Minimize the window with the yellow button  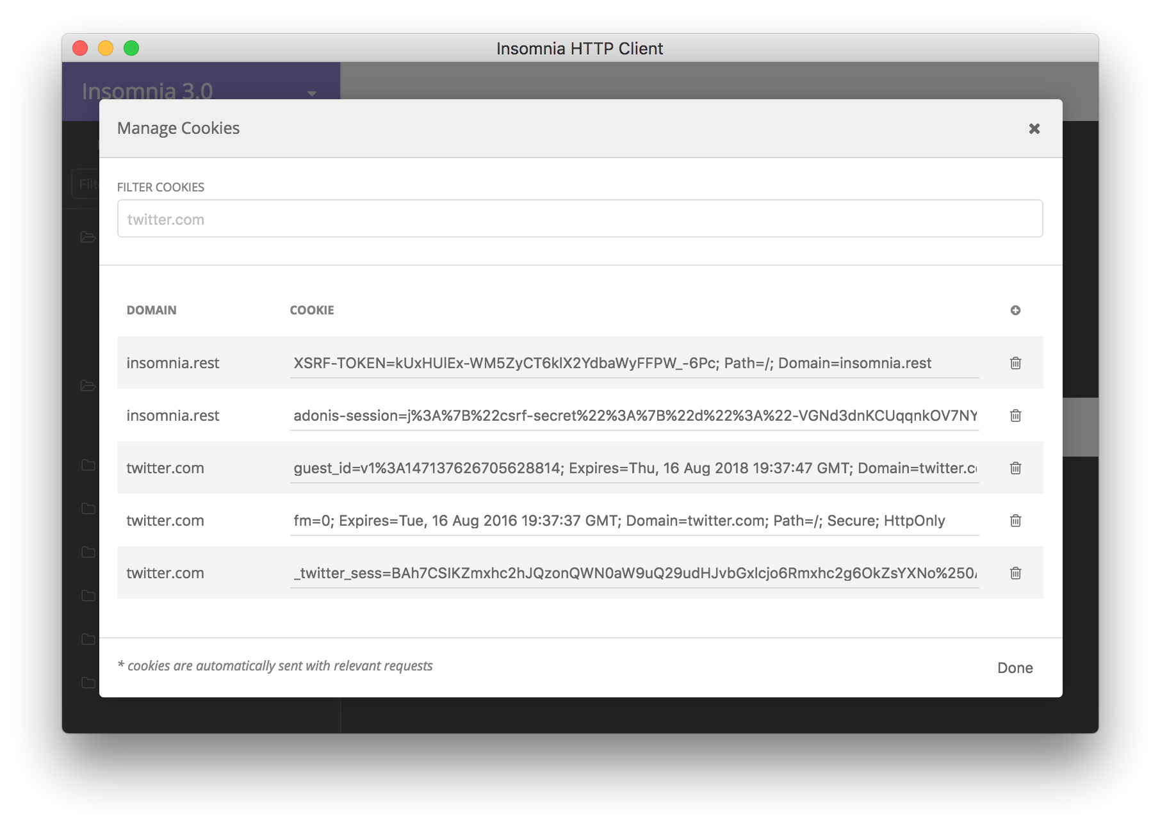pos(106,48)
